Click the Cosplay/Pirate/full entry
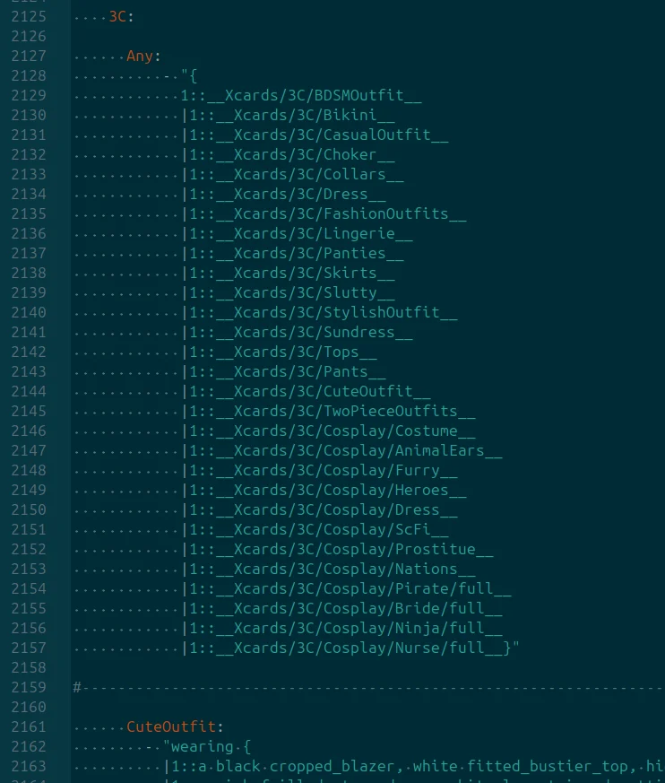The image size is (665, 783). [347, 589]
